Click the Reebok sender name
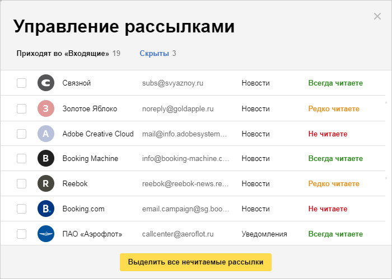 pos(75,183)
